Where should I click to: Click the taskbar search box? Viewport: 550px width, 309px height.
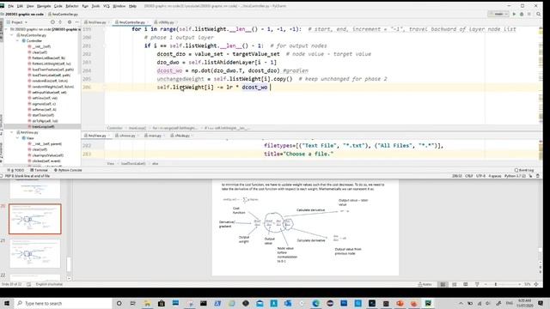pyautogui.click(x=63, y=303)
